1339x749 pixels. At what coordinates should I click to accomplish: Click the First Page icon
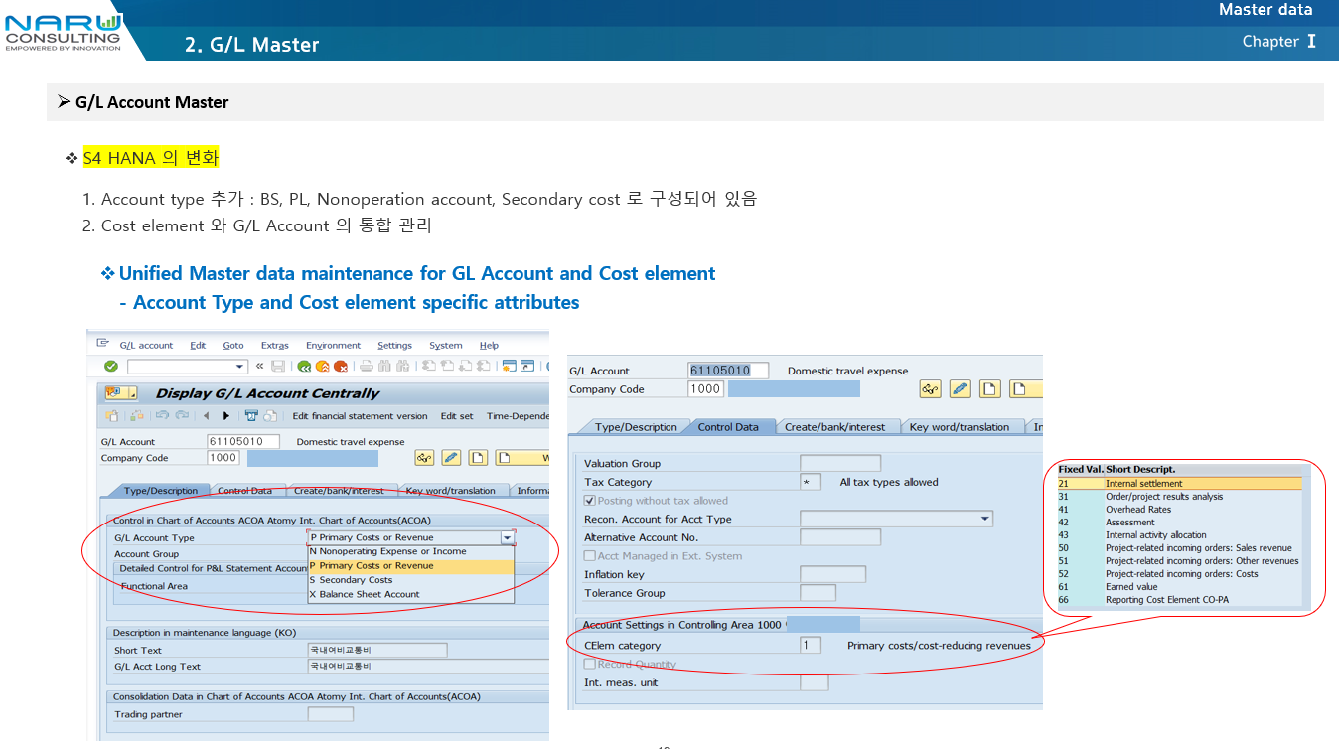[x=429, y=367]
